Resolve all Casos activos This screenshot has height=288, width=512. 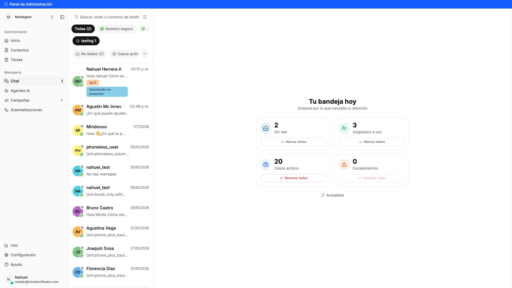pyautogui.click(x=293, y=178)
